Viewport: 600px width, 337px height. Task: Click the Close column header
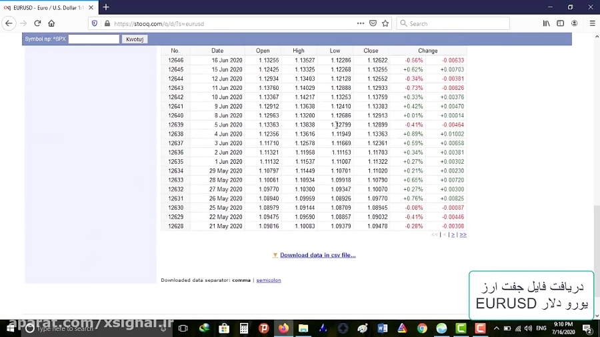point(371,51)
